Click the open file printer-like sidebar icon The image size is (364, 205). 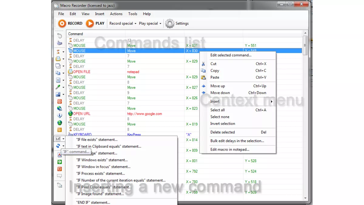click(x=58, y=59)
